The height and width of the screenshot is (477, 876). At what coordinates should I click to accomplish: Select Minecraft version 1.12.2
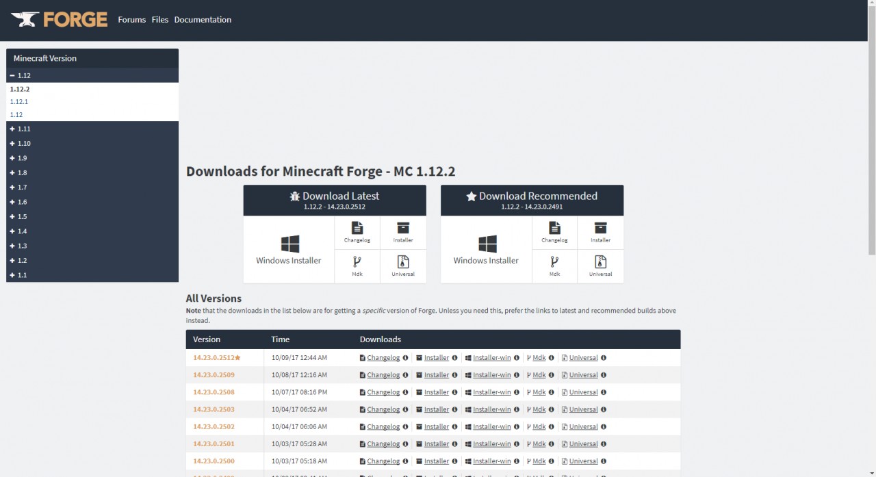point(20,89)
